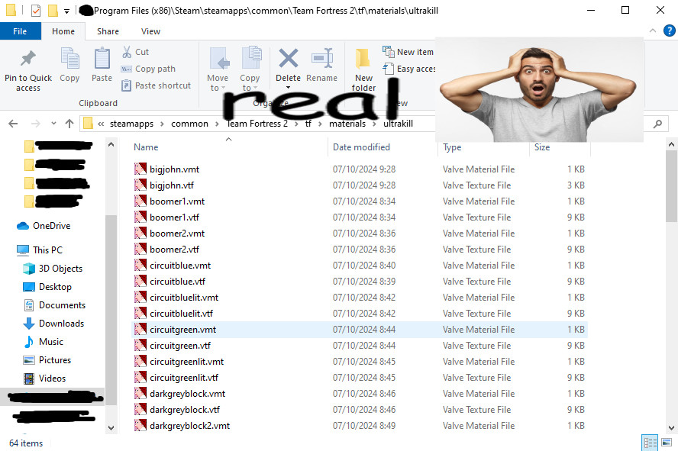Expand collapsed breadcrumb chevron in address bar
The width and height of the screenshot is (678, 451).
pos(100,123)
